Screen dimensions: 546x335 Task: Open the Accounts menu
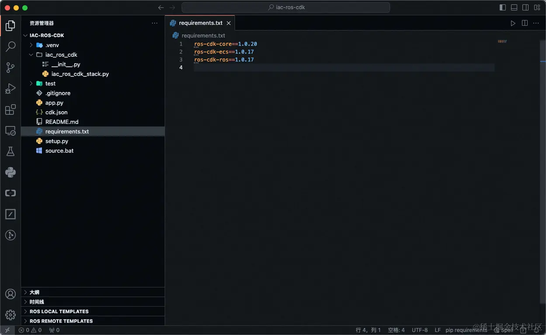tap(10, 294)
